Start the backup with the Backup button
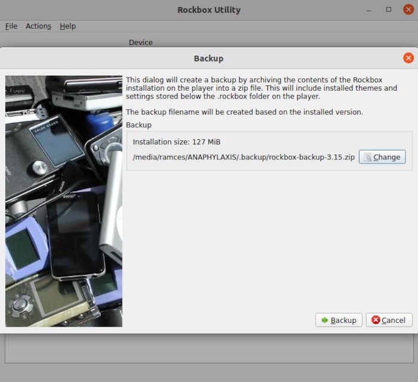 tap(339, 320)
